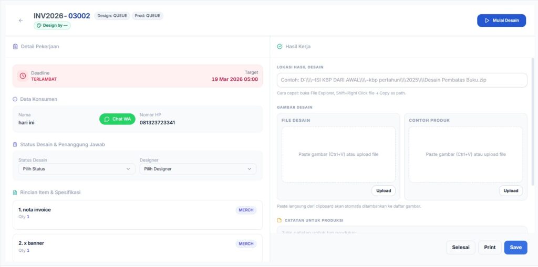Click the Status Desain section clipboard icon

[15, 145]
